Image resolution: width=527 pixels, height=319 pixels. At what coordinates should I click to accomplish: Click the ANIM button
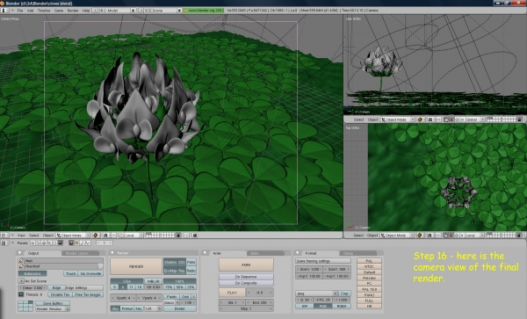click(x=246, y=265)
